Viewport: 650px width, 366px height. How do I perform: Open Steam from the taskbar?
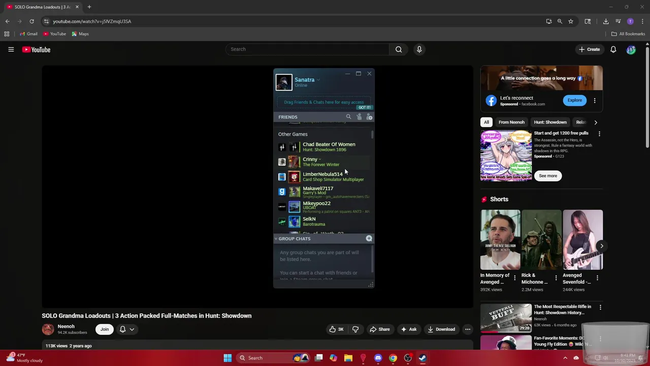(x=422, y=358)
